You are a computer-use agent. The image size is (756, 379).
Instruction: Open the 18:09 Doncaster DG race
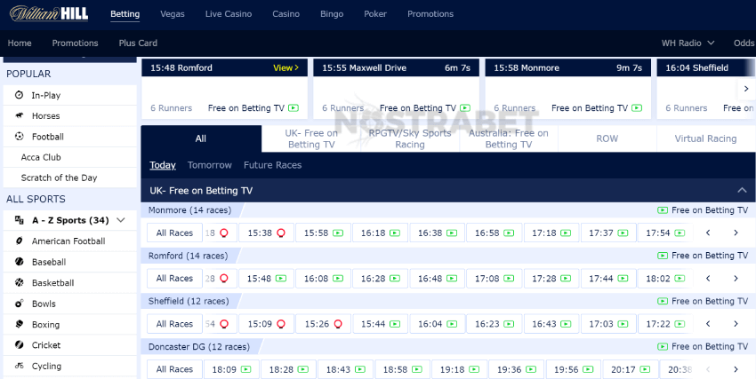[231, 369]
